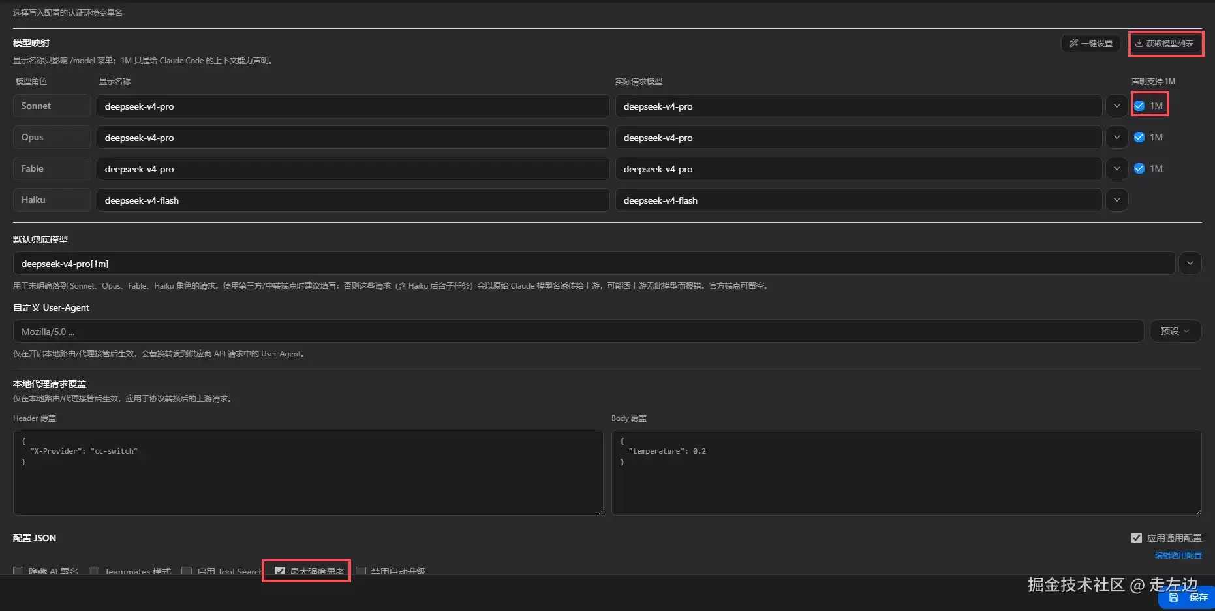This screenshot has width=1215, height=611.
Task: Open the Haiku request model dropdown arrow
Action: [x=1116, y=200]
